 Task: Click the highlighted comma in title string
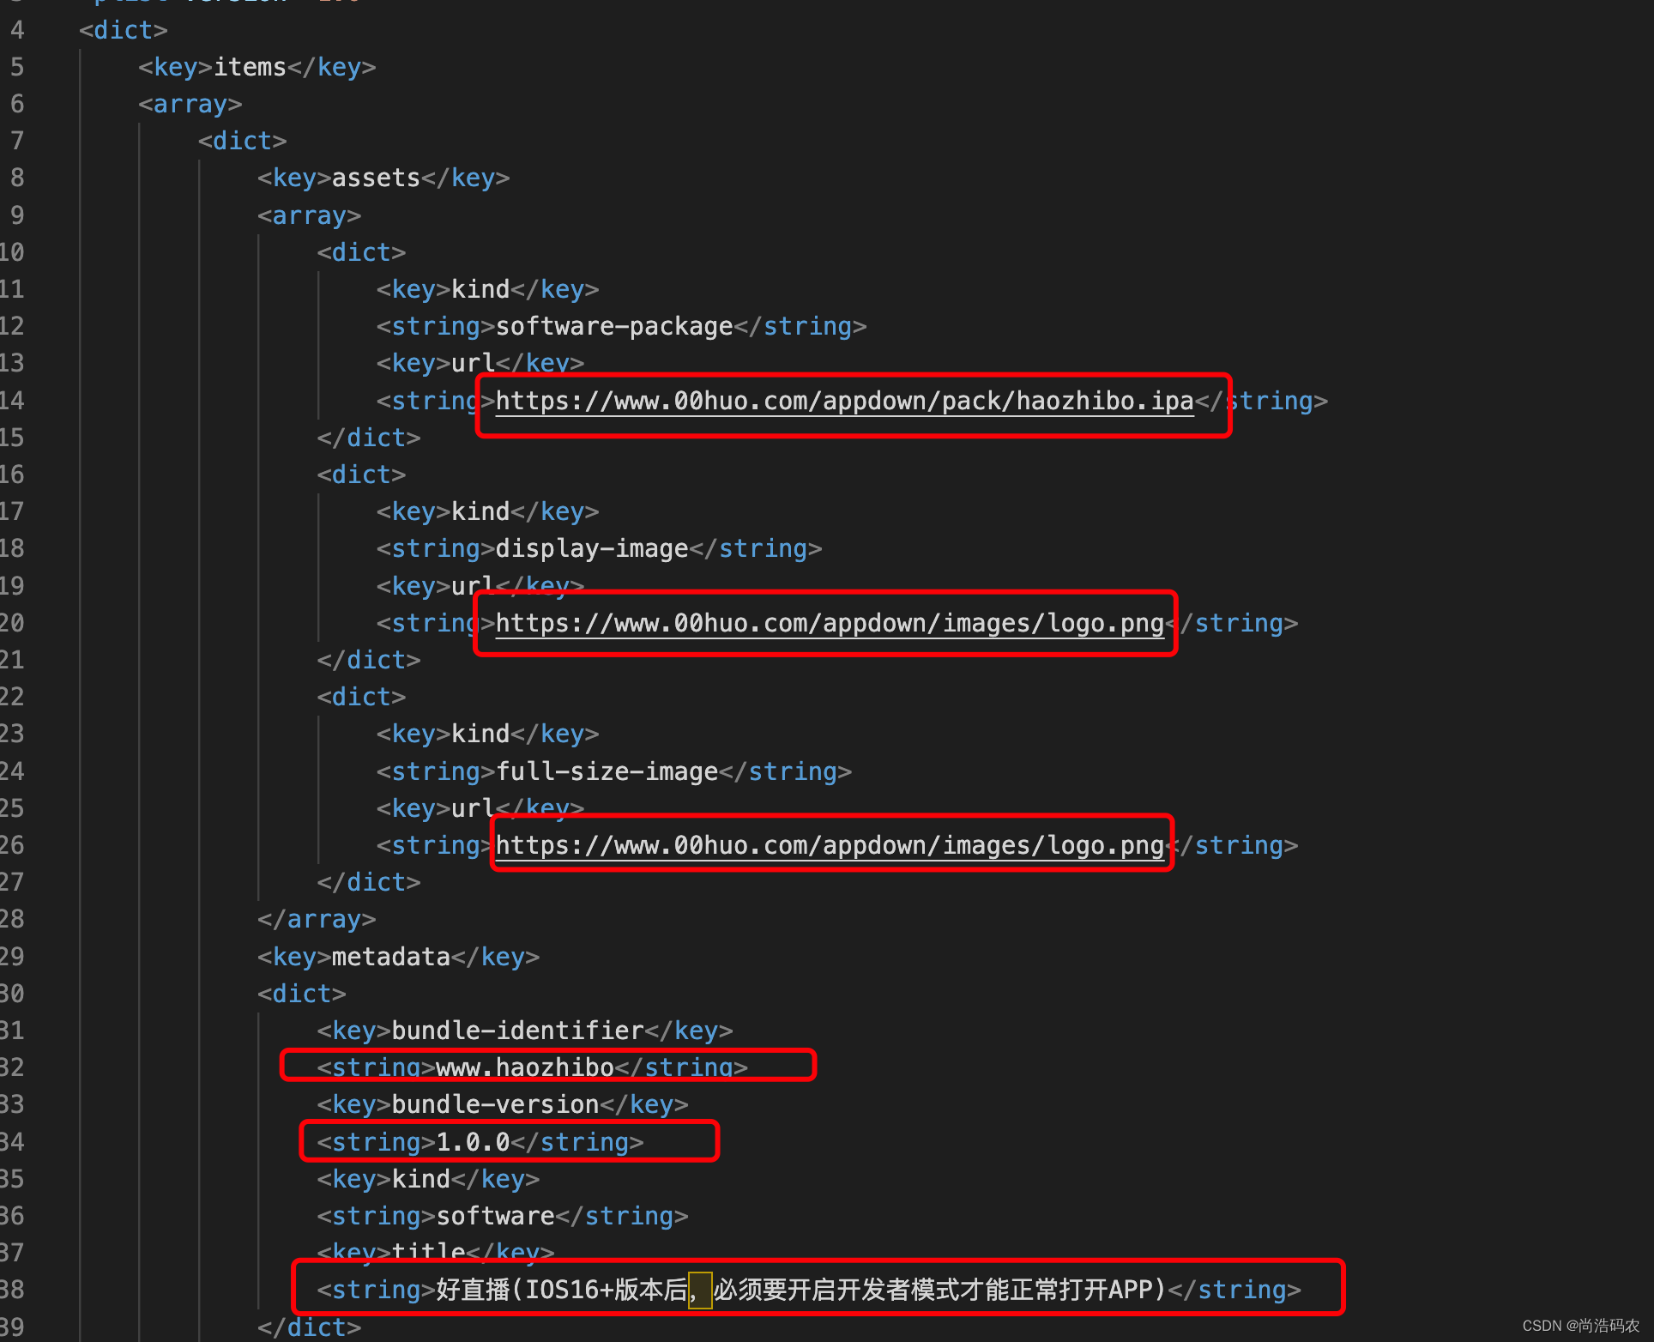[x=699, y=1290]
